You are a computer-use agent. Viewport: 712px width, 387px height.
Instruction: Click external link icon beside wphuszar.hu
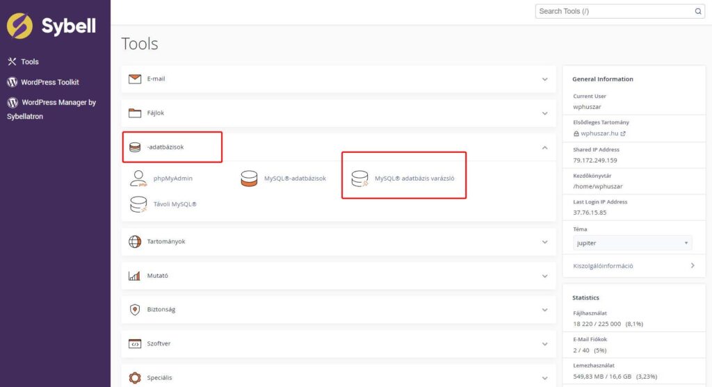(623, 134)
